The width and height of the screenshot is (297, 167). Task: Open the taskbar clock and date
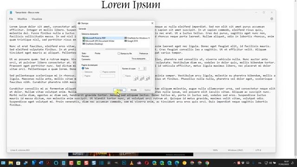point(284,163)
